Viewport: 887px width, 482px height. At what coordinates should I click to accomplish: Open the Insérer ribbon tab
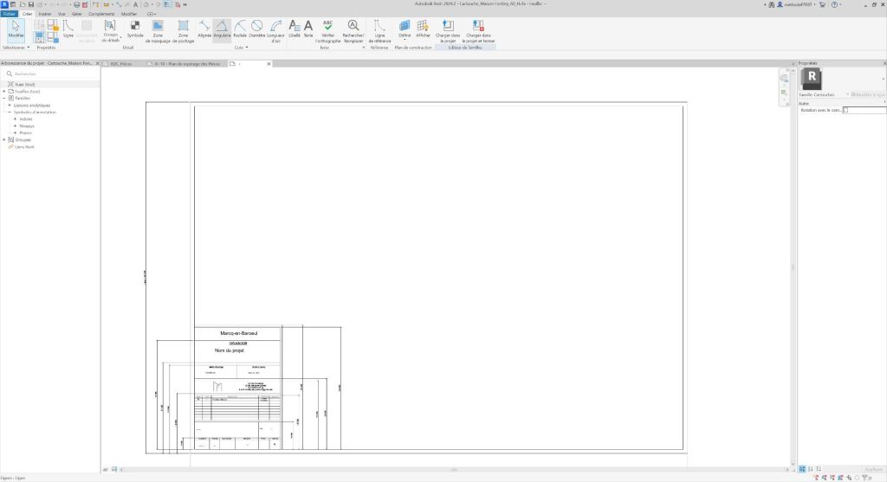click(44, 15)
